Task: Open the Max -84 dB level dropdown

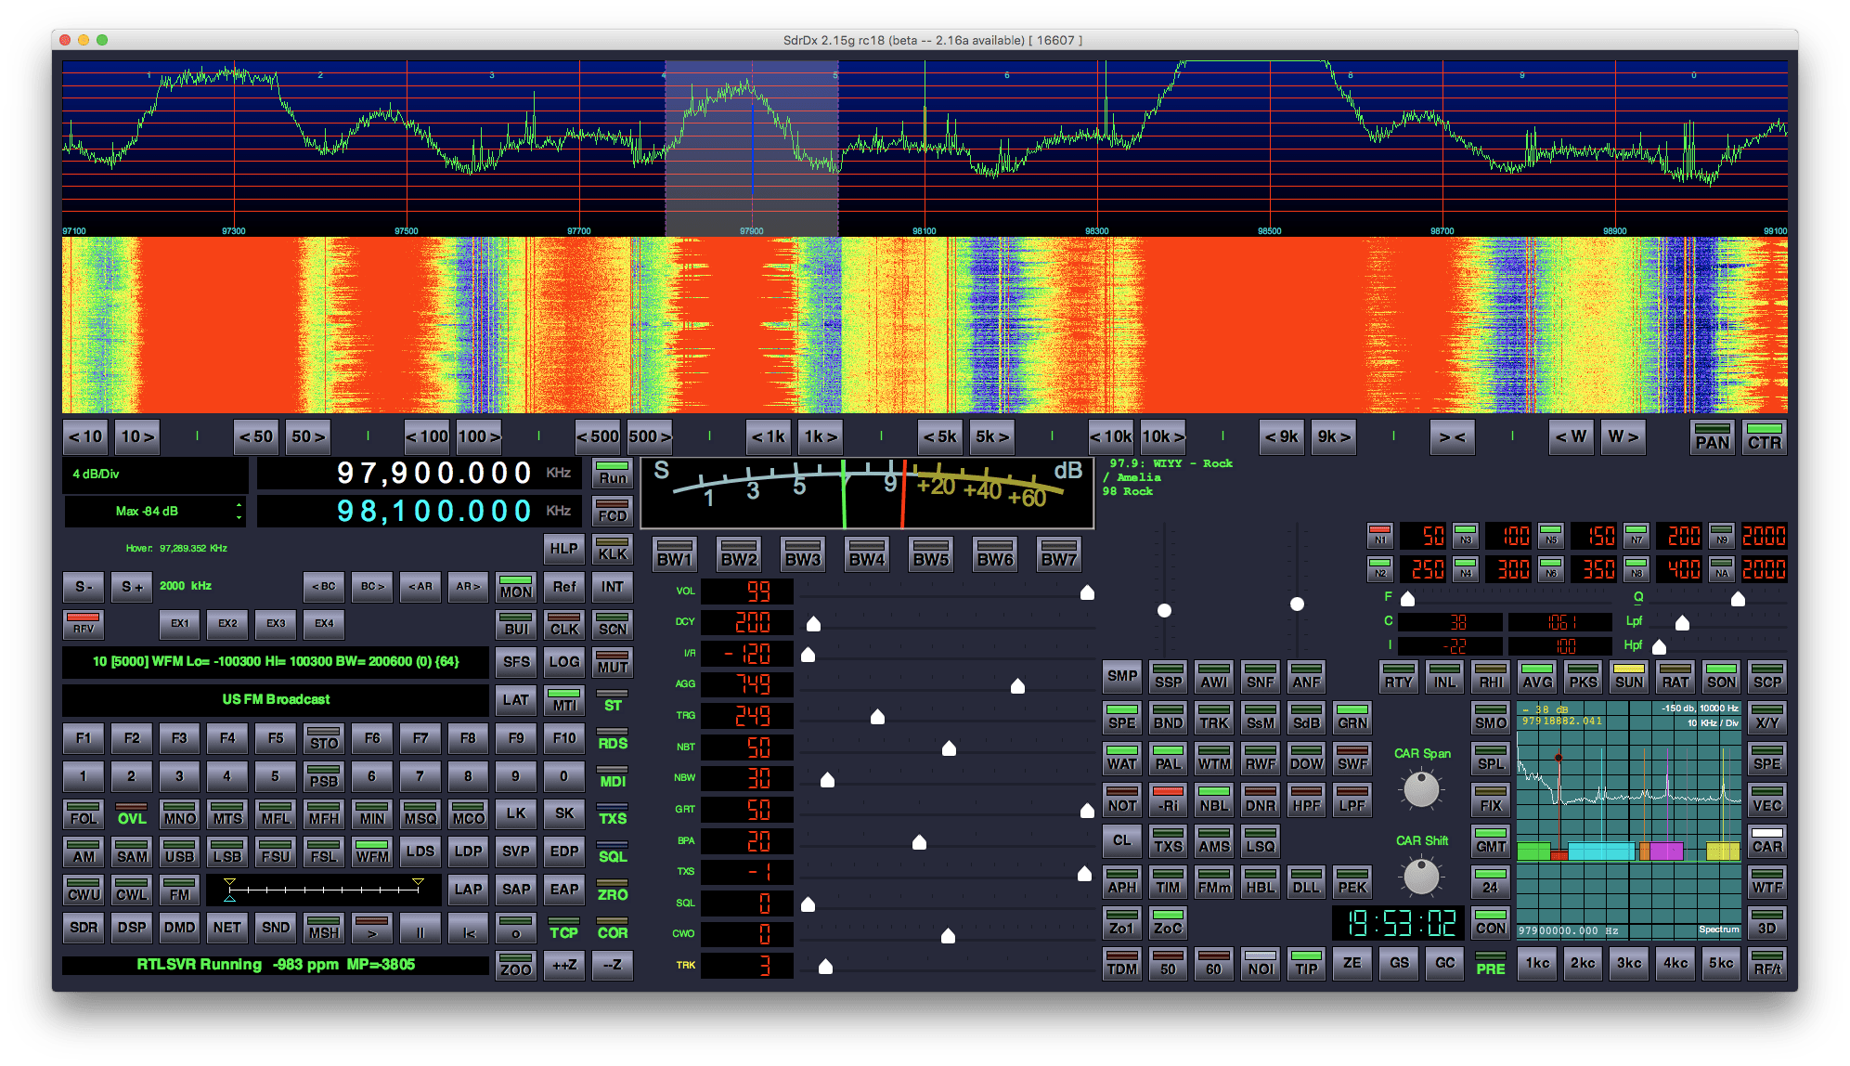Action: point(155,510)
